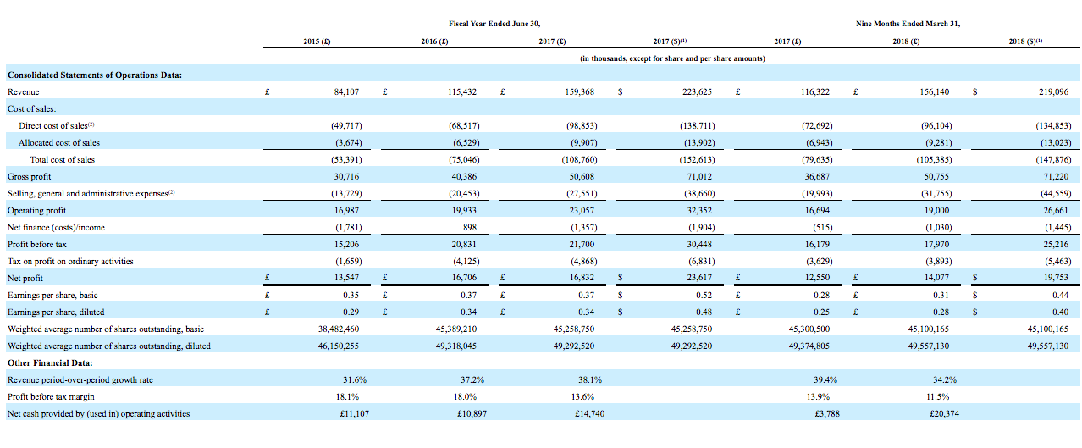Click 'Consolidated Statements of Operations Data:' heading

(95, 75)
